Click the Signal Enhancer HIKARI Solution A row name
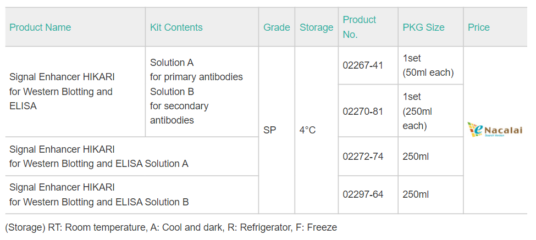Viewport: 536px width, 240px height. [x=99, y=157]
